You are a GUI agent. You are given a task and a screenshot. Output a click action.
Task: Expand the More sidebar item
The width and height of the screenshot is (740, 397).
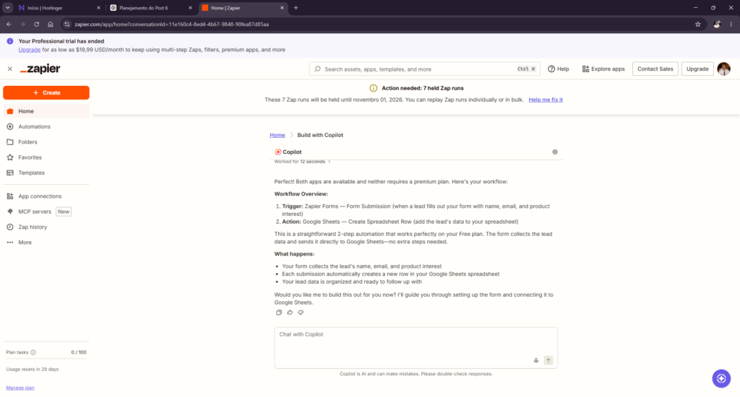pyautogui.click(x=46, y=243)
